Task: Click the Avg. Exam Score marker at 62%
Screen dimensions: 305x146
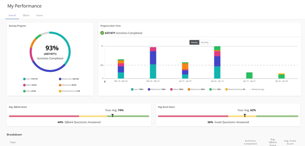Action: pyautogui.click(x=245, y=115)
